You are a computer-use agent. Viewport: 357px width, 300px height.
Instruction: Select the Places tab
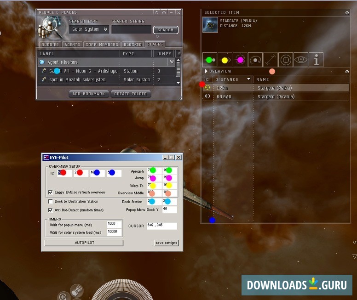[155, 44]
